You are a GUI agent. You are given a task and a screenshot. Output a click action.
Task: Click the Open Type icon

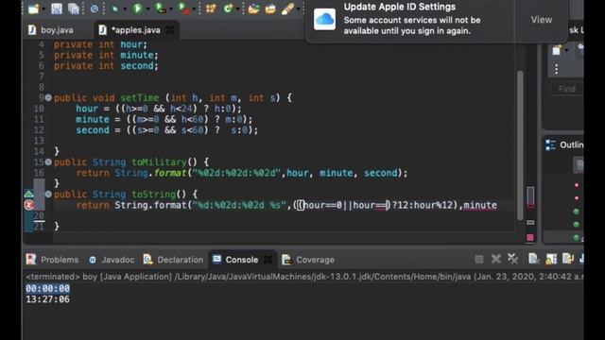[253, 8]
